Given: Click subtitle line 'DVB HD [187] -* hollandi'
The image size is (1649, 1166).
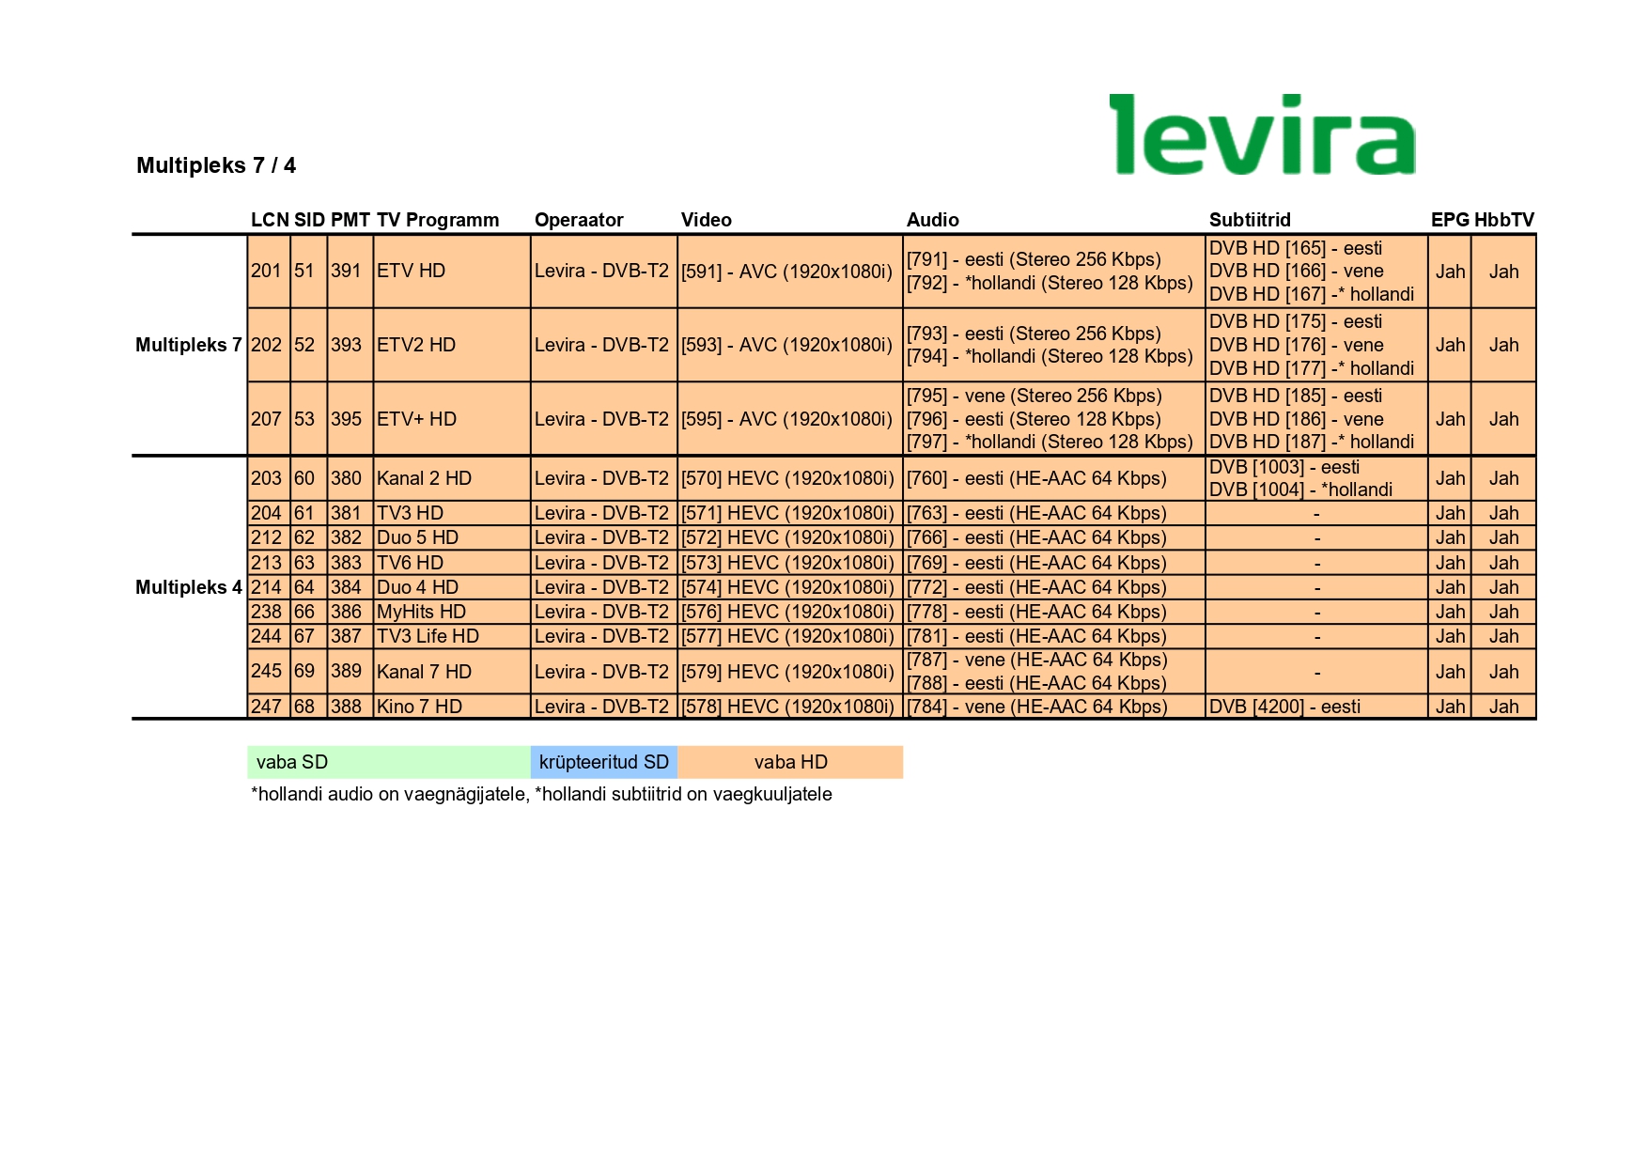Looking at the screenshot, I should 1312,442.
